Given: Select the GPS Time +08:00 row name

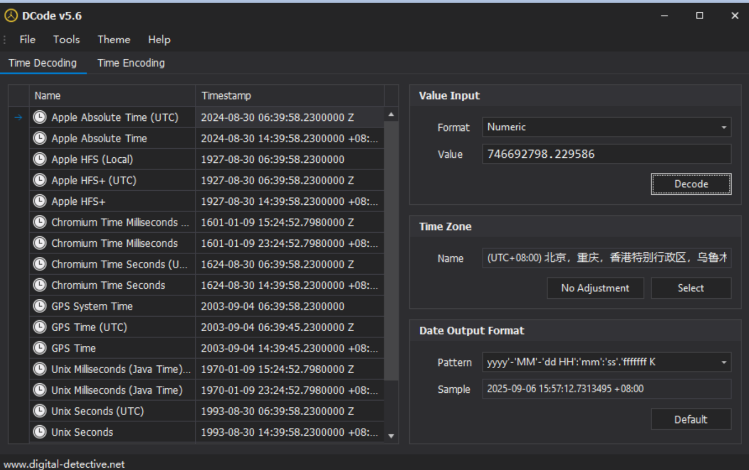Looking at the screenshot, I should tap(73, 348).
